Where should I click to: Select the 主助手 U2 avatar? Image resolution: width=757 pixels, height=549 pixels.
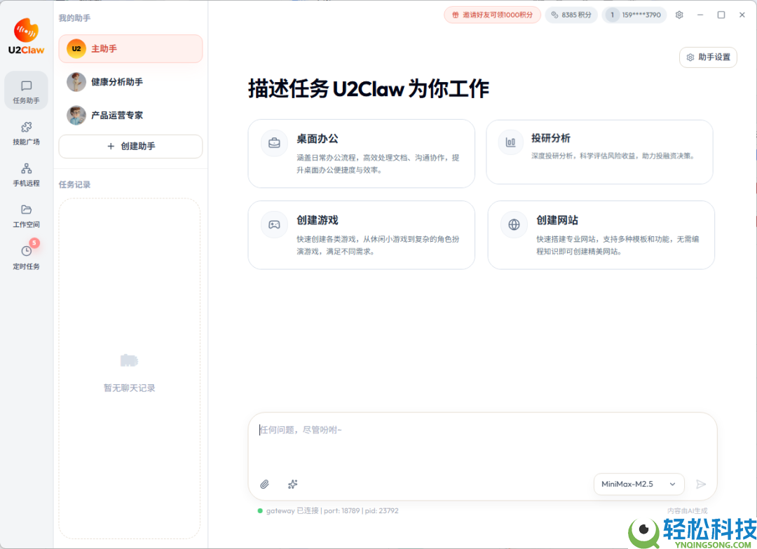coord(76,49)
